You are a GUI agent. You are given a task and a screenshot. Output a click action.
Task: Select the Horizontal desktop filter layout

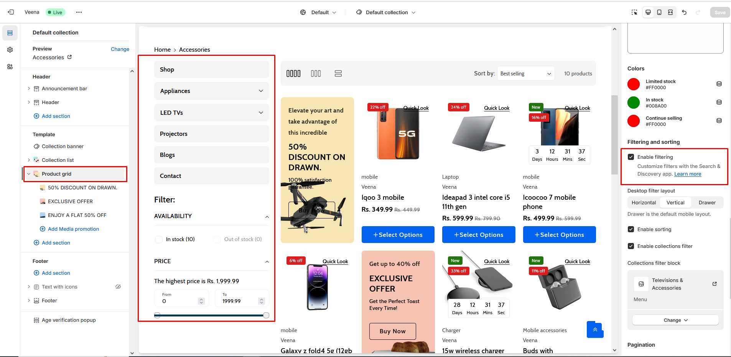[x=644, y=202]
